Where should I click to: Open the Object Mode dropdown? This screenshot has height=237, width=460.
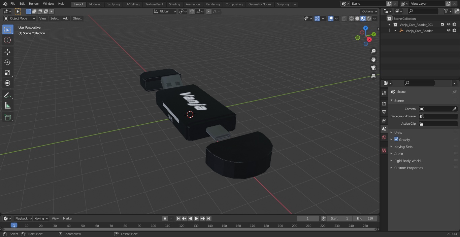click(20, 18)
